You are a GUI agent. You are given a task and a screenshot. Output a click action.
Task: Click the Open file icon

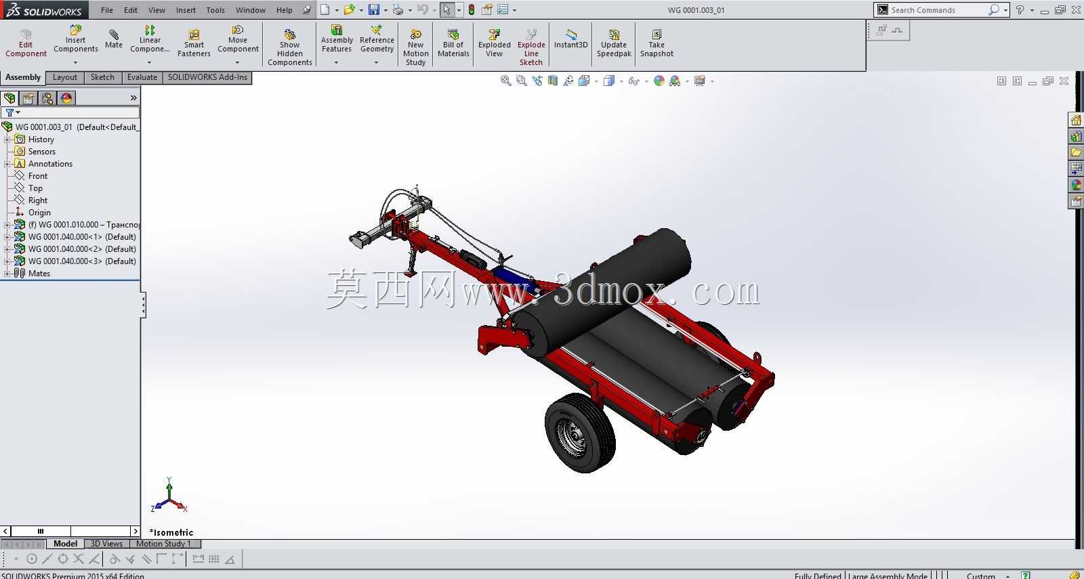coord(349,9)
